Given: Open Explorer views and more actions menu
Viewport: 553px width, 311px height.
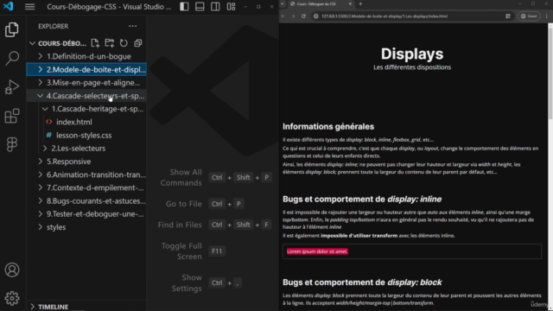Looking at the screenshot, I should [132, 26].
